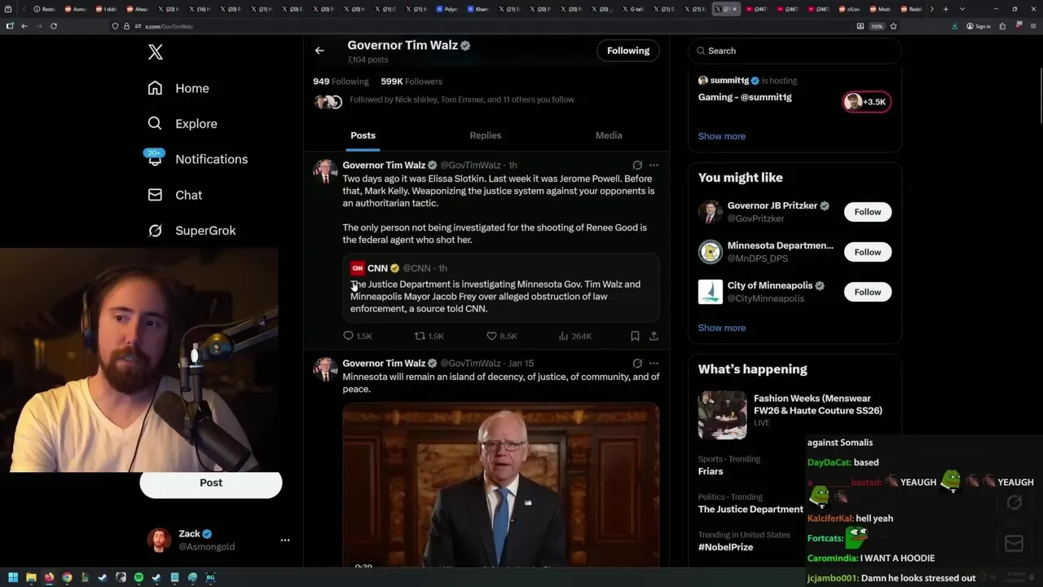
Task: Open the 599K Followers list
Action: pos(411,82)
